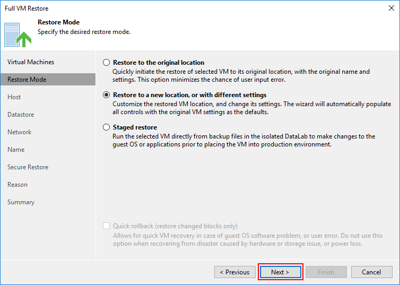The image size is (400, 285).
Task: Click the VM restore wizard icon
Action: [x=18, y=35]
